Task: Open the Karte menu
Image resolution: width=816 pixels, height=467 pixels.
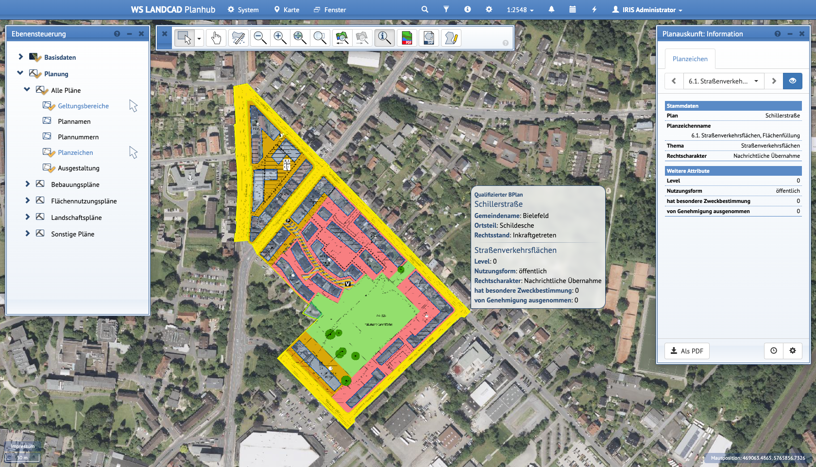Action: click(287, 10)
